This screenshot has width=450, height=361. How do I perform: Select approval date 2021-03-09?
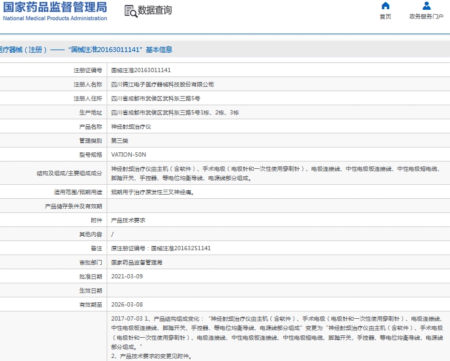tap(127, 277)
